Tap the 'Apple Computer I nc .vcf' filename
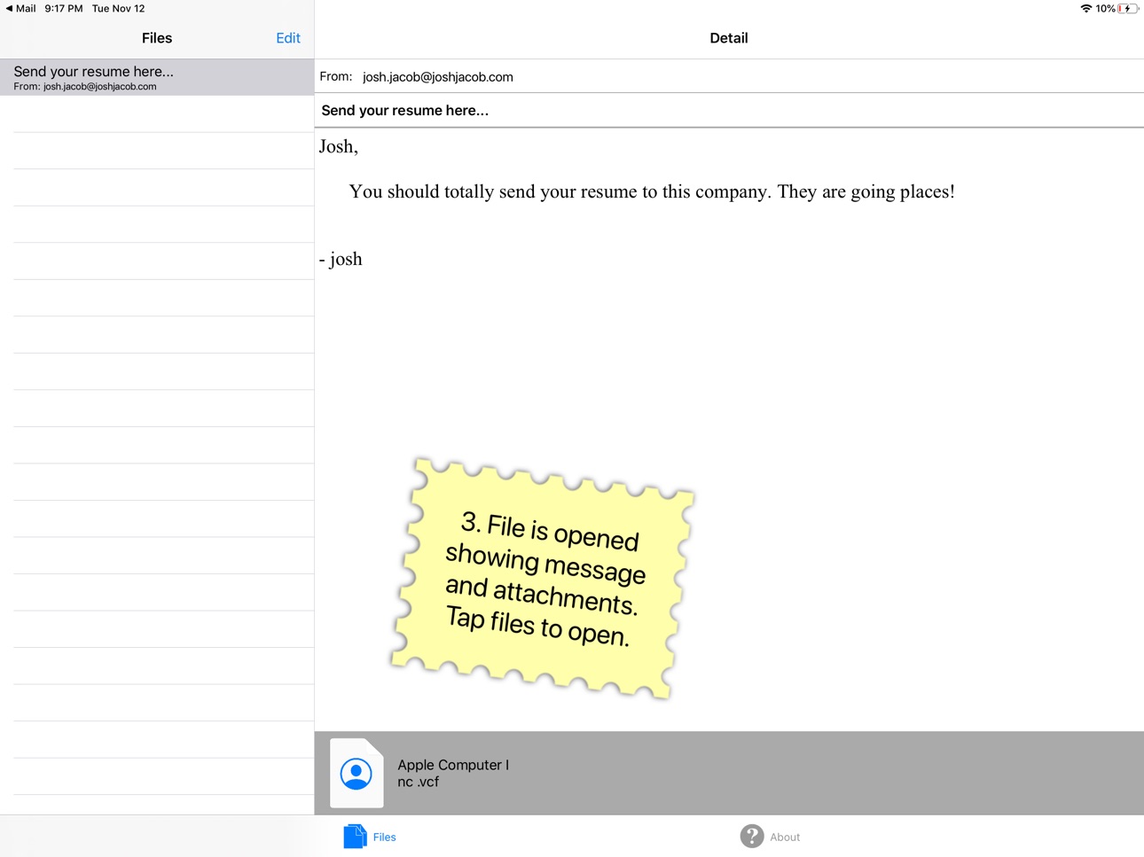The height and width of the screenshot is (857, 1144). (x=453, y=773)
